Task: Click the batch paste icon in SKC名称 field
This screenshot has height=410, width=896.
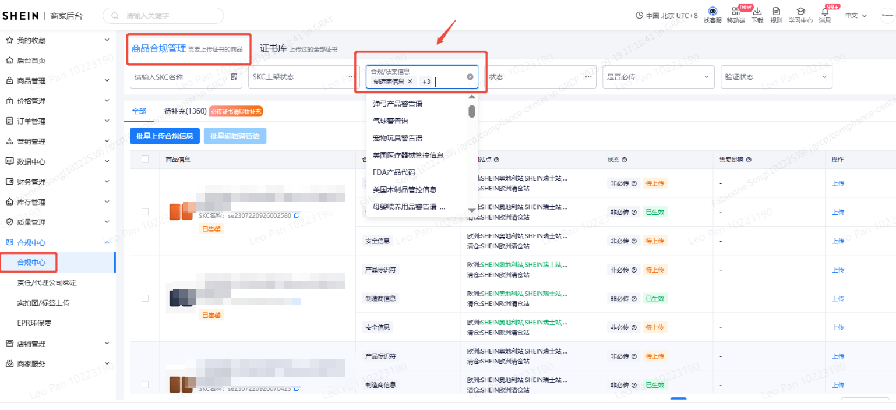Action: click(234, 77)
